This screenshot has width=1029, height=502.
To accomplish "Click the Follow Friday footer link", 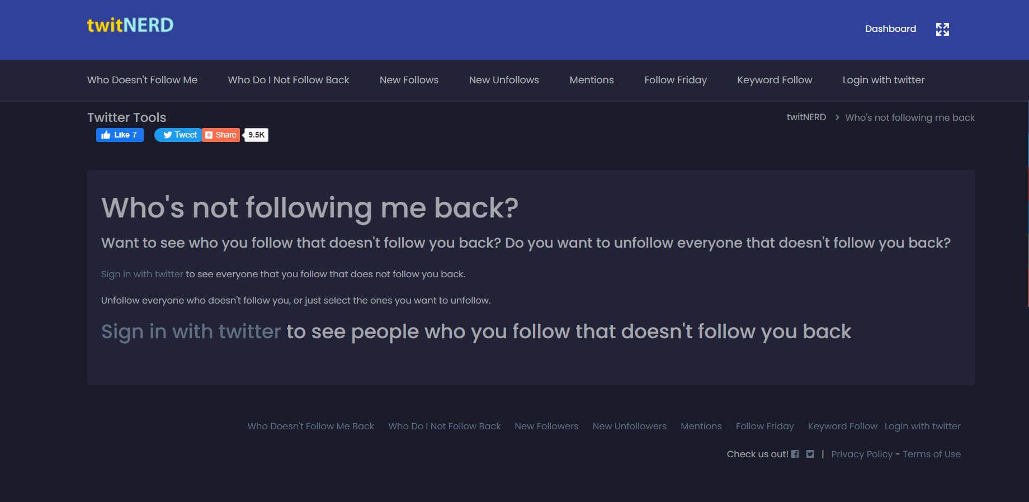I will (x=764, y=426).
